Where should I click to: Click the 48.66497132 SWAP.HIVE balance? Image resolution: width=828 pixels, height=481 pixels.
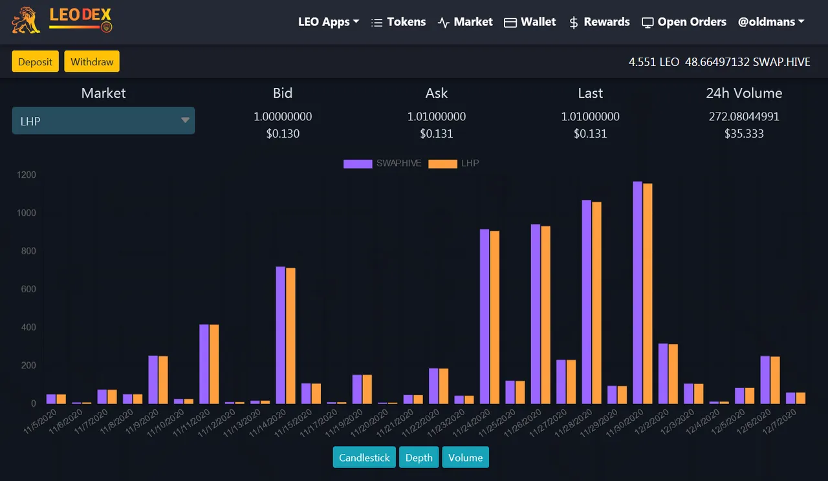[x=747, y=62]
